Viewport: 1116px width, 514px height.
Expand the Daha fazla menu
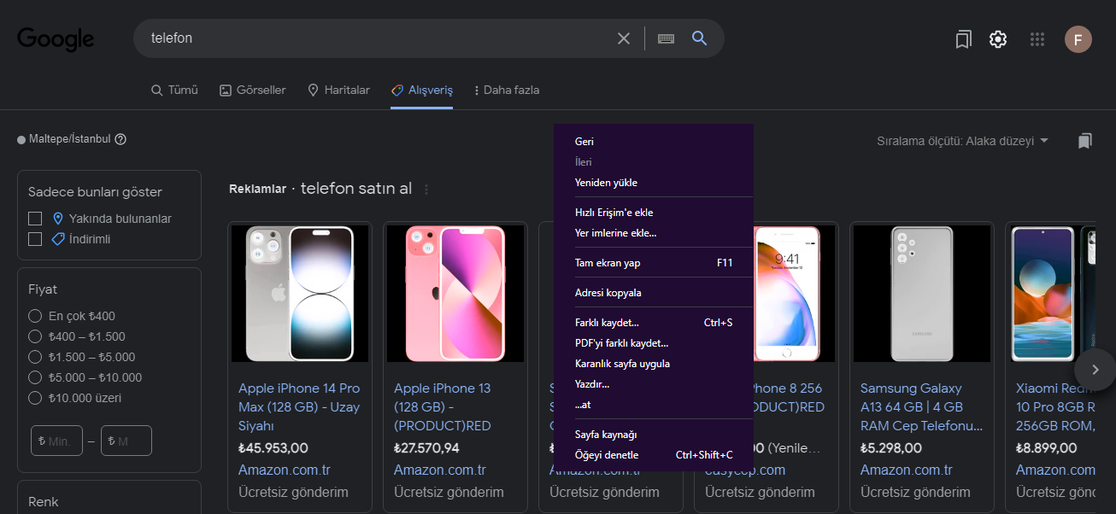[x=506, y=90]
